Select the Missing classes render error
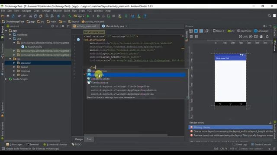Viewport: 277px width, 155px height. point(230,127)
